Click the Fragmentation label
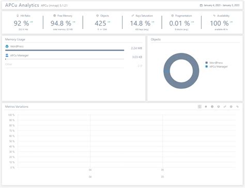The height and width of the screenshot is (188, 245). (x=183, y=16)
